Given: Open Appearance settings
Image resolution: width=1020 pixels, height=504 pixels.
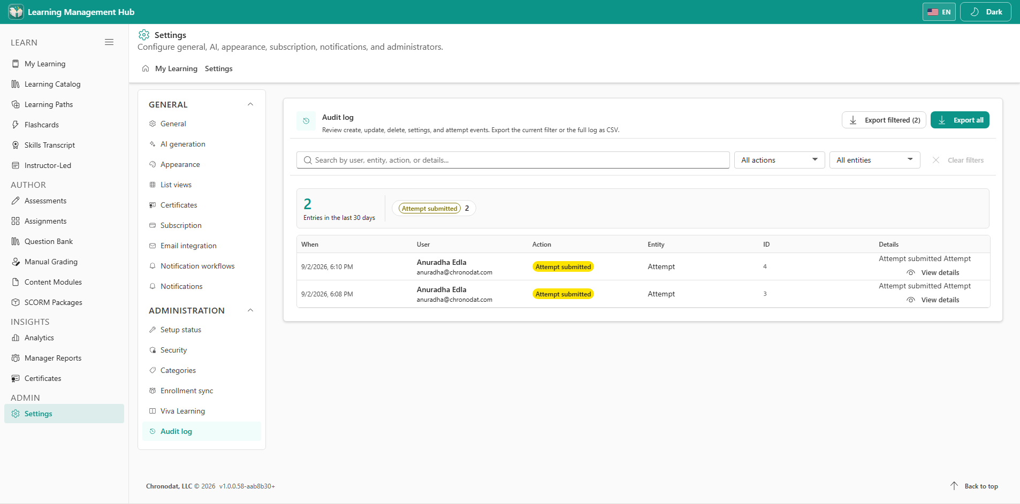Looking at the screenshot, I should tap(201, 164).
